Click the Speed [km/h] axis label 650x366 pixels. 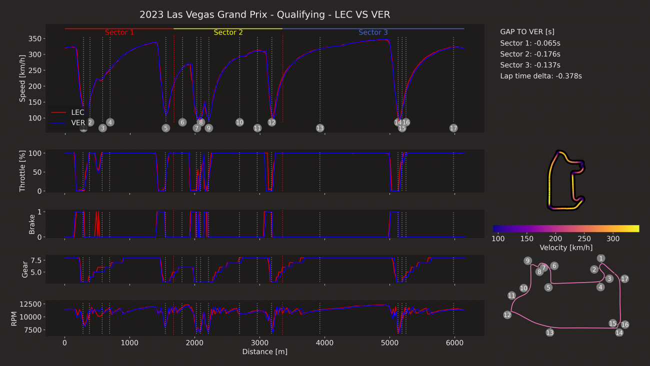point(22,78)
